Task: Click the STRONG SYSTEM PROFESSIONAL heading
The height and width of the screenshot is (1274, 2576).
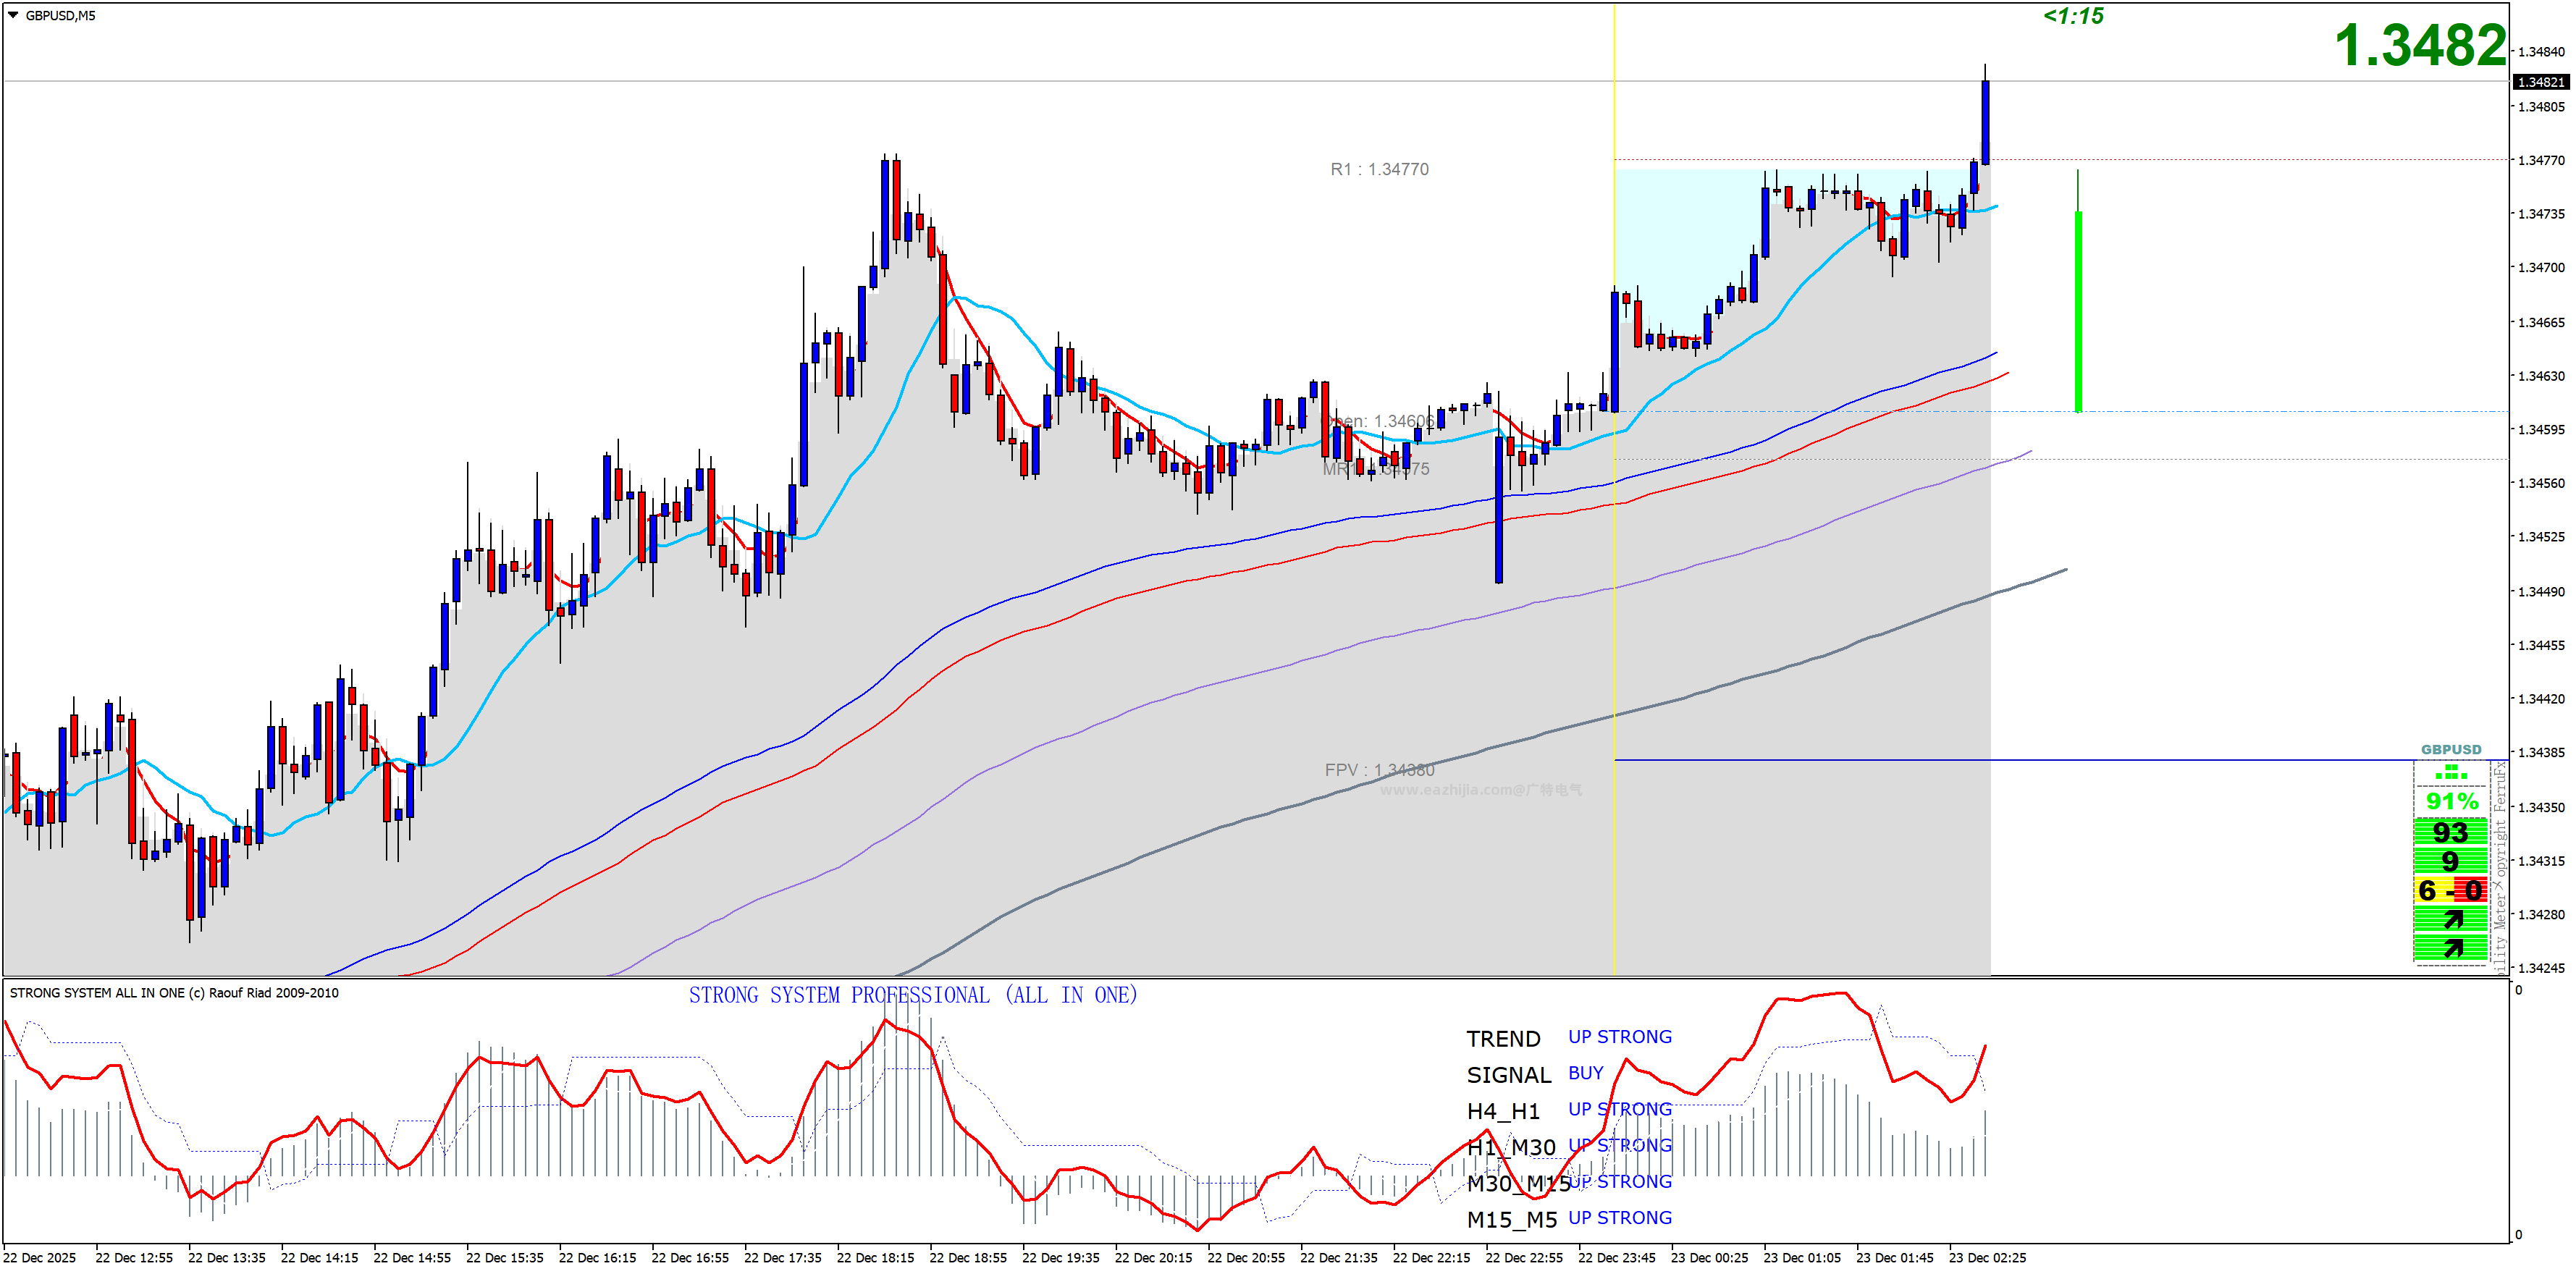Action: click(913, 995)
